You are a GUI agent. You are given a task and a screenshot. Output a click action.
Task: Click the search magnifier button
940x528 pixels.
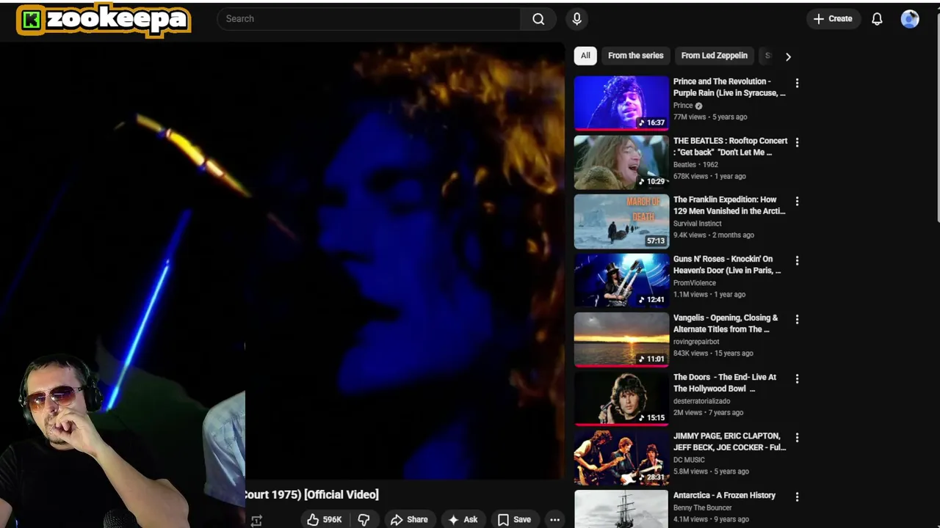(538, 19)
